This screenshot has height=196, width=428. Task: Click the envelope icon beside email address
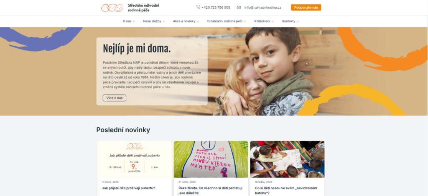click(x=239, y=7)
